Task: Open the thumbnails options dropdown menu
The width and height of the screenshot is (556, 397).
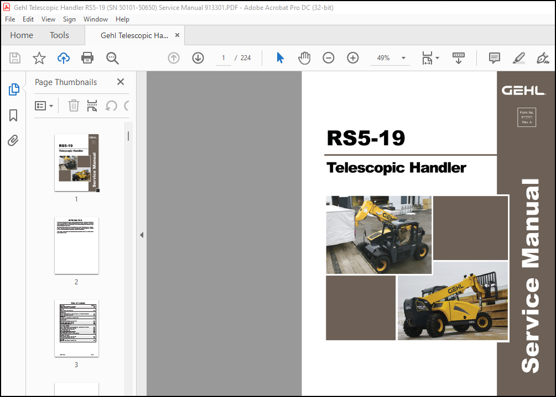Action: 44,105
